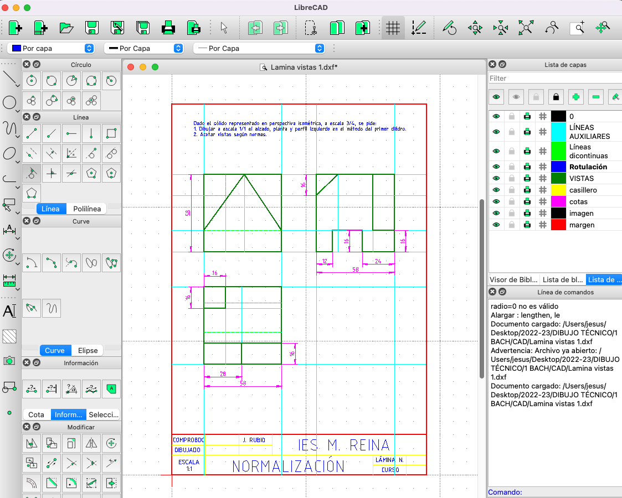Click Zoom Out icon
This screenshot has height=498, width=622.
coord(500,28)
